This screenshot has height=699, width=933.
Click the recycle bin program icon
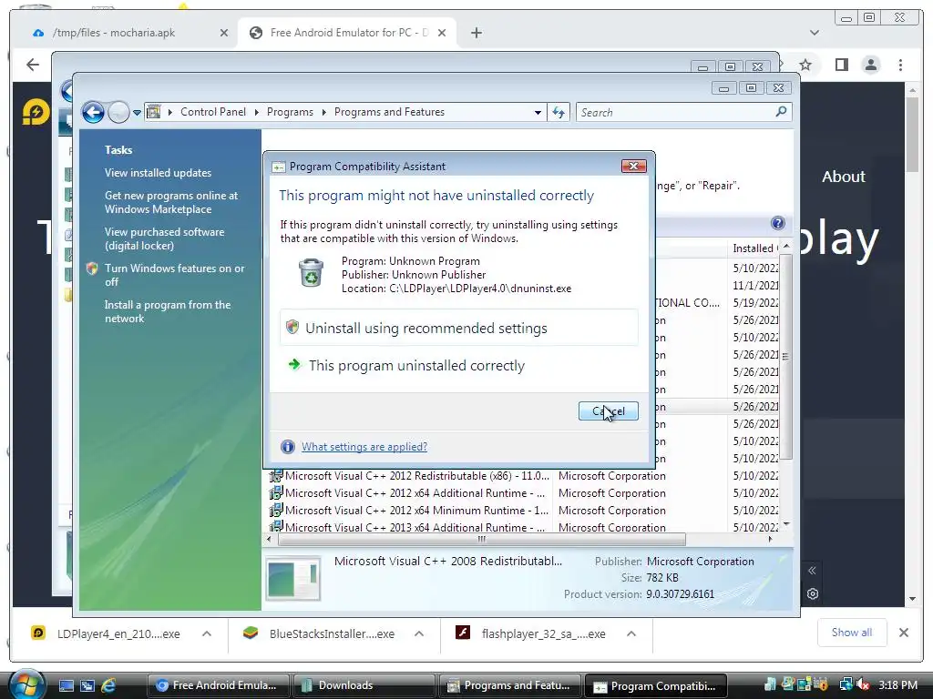click(x=311, y=273)
